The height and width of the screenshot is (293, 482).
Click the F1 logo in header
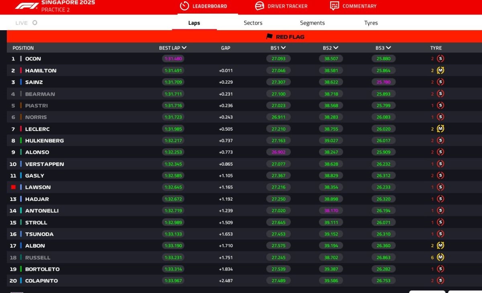[27, 6]
